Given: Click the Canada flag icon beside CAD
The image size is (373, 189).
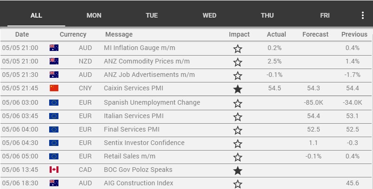Looking at the screenshot, I should click(54, 170).
